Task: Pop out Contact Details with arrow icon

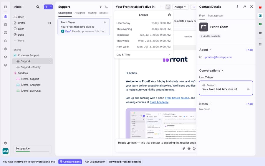Action: tap(245, 7)
